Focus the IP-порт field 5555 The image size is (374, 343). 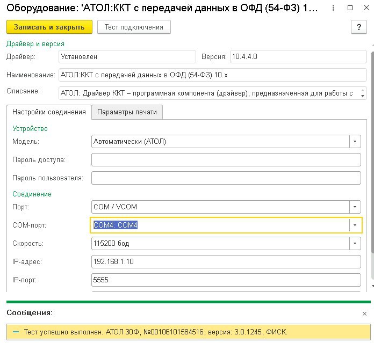(226, 280)
